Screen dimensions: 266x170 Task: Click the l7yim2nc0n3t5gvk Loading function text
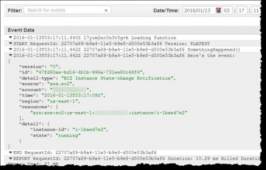(x=130, y=38)
